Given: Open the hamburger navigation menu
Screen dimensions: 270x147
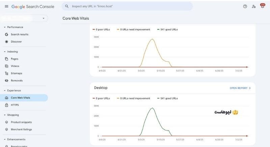Looking at the screenshot, I should (x=6, y=6).
